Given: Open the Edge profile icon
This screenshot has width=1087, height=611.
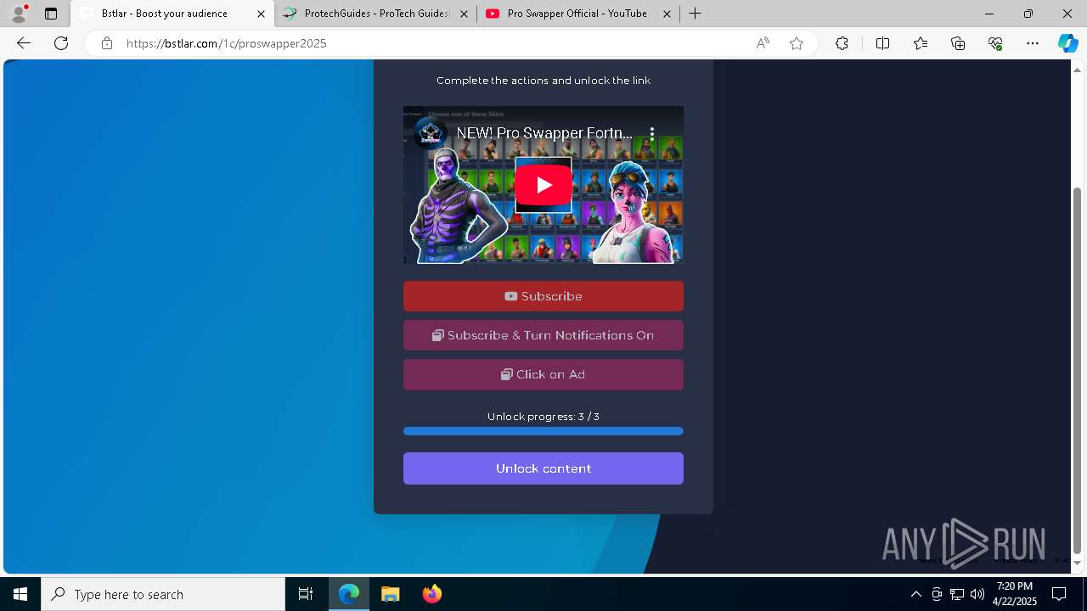Looking at the screenshot, I should pyautogui.click(x=19, y=14).
